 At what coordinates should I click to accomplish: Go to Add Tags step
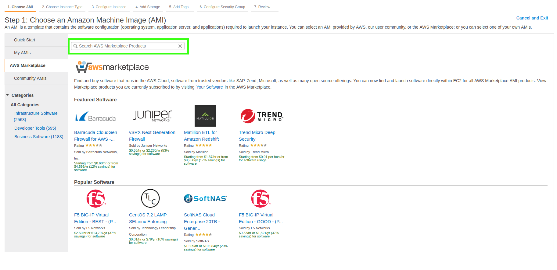(179, 7)
